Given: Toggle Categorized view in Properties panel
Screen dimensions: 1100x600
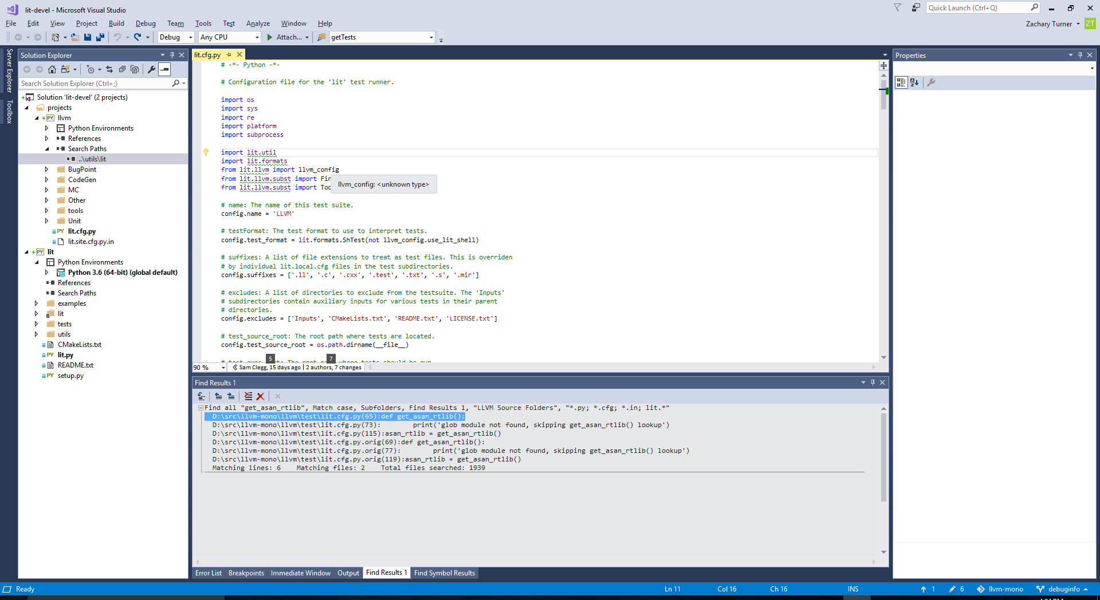Looking at the screenshot, I should click(901, 82).
